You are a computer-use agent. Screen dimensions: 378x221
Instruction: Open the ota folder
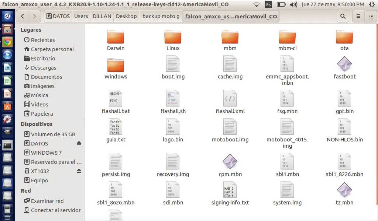pos(344,40)
